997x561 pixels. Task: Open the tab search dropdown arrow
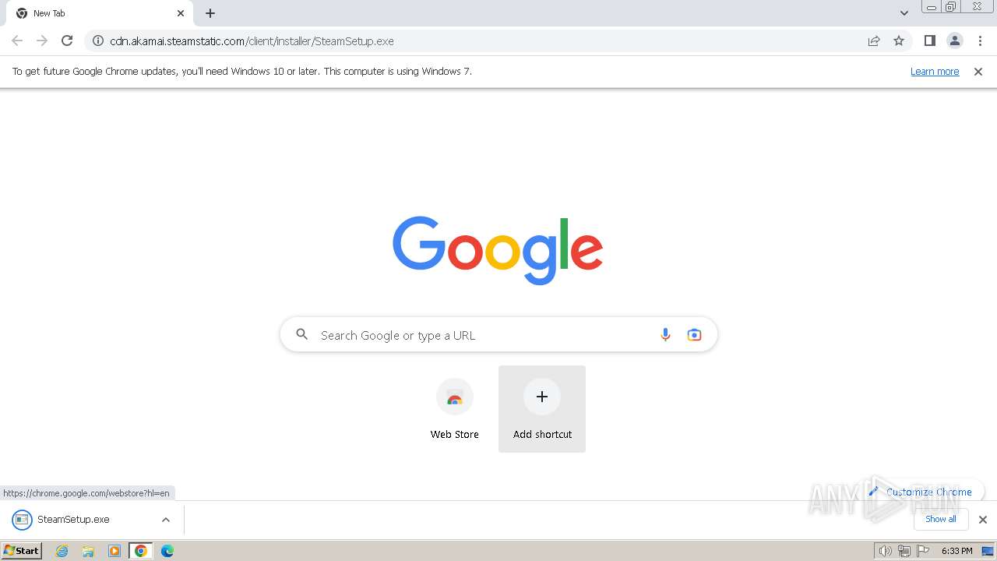coord(904,13)
